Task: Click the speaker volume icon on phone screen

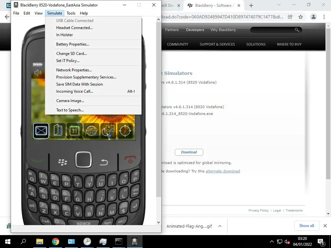Action: (38, 73)
